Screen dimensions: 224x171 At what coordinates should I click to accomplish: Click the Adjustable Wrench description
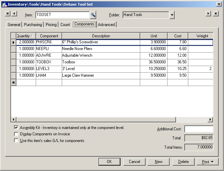pyautogui.click(x=101, y=56)
